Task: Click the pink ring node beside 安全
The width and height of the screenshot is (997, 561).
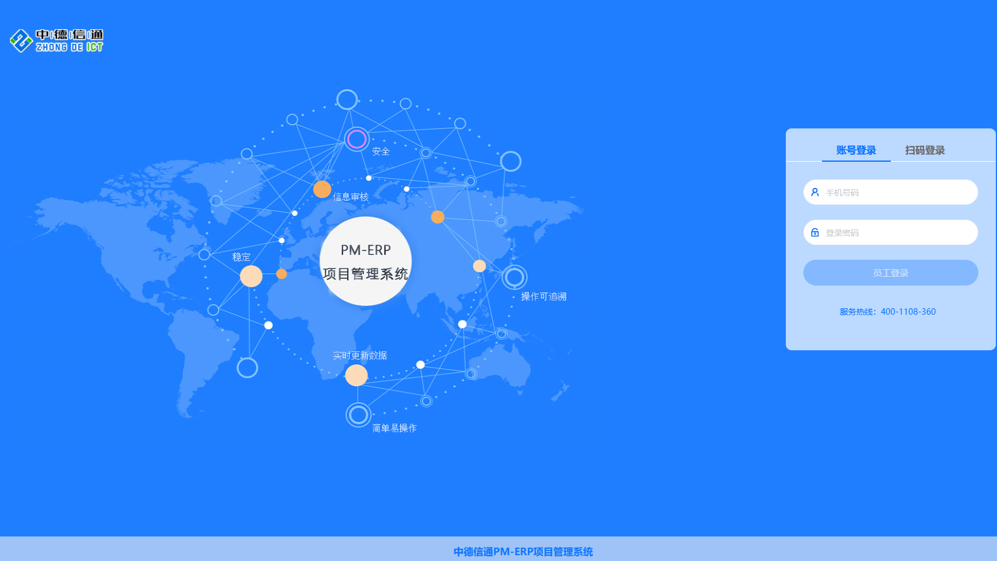Action: coord(356,139)
